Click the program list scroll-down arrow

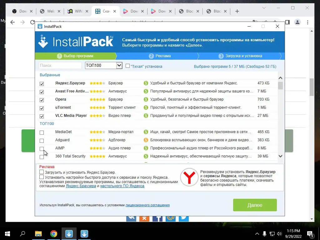(280, 156)
